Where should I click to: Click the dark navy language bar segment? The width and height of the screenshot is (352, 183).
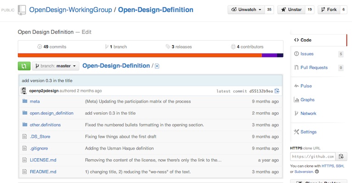tap(280, 55)
